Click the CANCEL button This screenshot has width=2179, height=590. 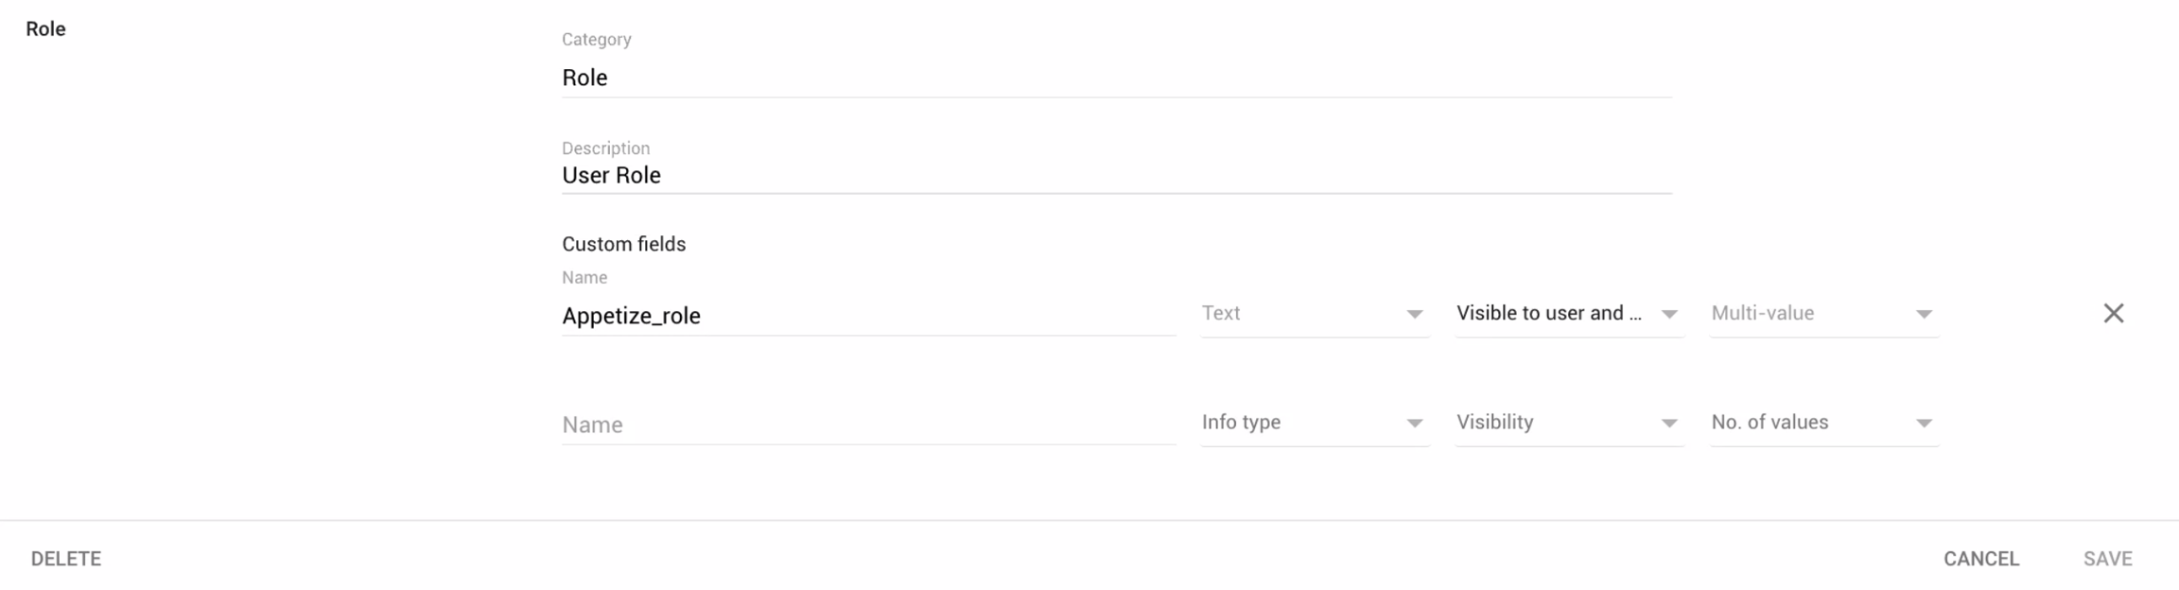[1980, 559]
